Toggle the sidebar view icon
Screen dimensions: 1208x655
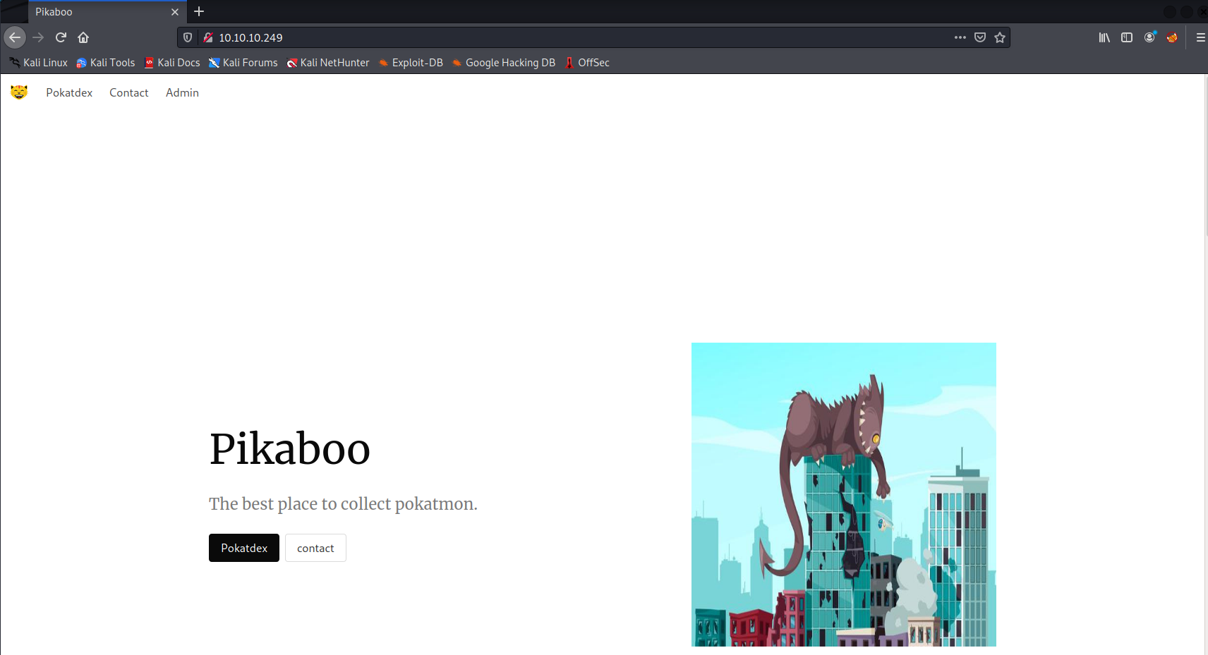click(1127, 37)
